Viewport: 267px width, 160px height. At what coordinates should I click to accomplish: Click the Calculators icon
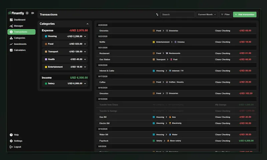[x=11, y=50]
